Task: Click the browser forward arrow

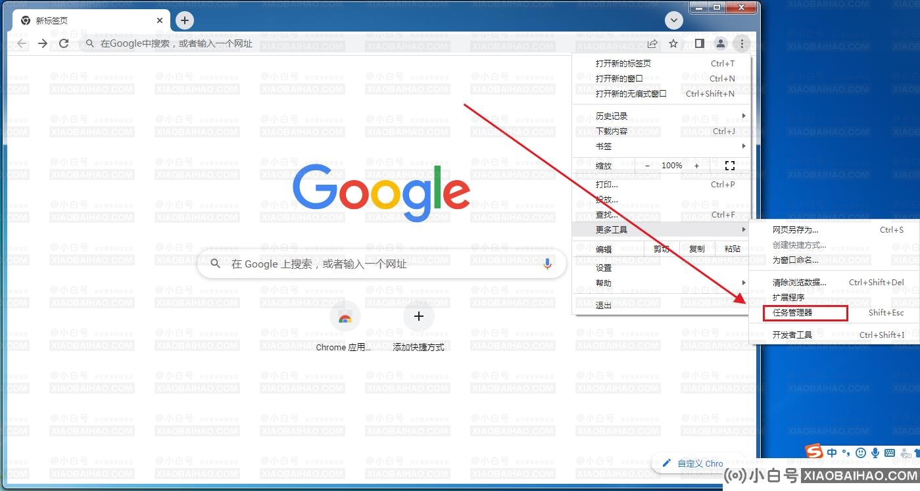Action: coord(43,43)
